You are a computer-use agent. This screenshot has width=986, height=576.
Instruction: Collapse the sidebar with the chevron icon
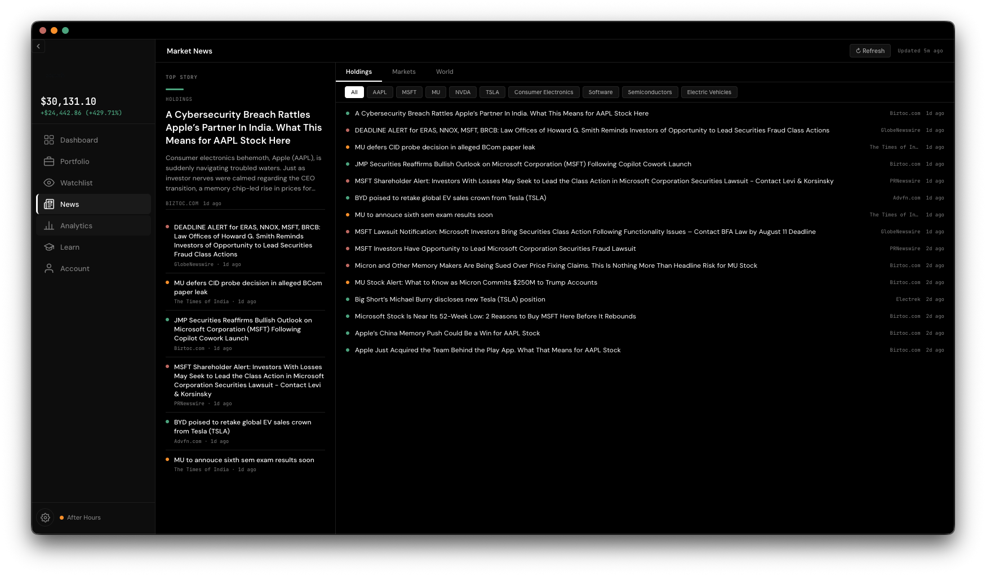pos(38,47)
